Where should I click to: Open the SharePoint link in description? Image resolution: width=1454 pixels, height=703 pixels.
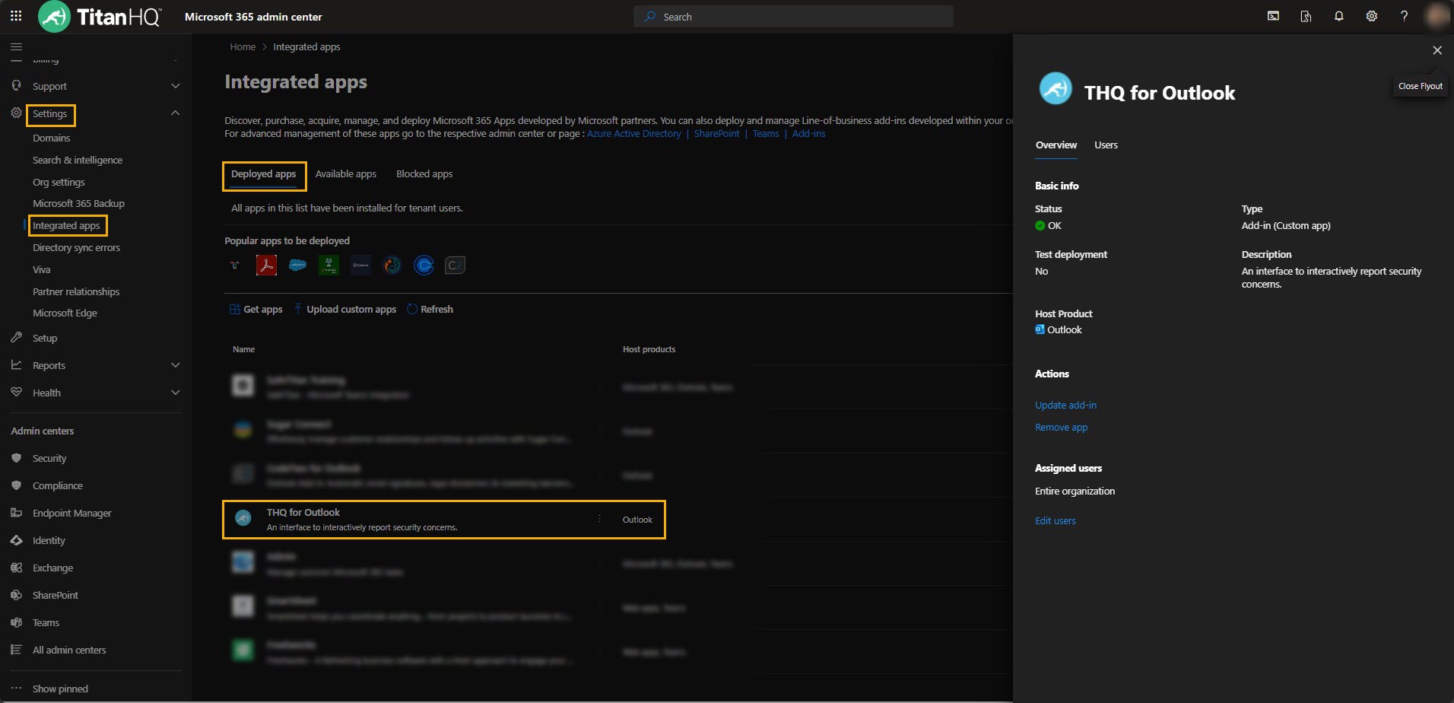716,134
